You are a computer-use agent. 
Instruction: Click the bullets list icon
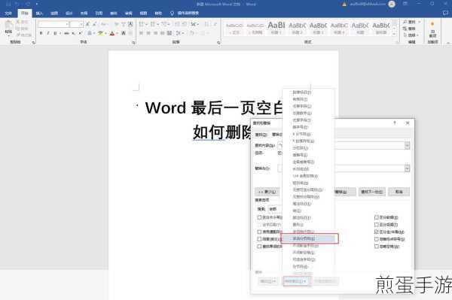pyautogui.click(x=142, y=24)
